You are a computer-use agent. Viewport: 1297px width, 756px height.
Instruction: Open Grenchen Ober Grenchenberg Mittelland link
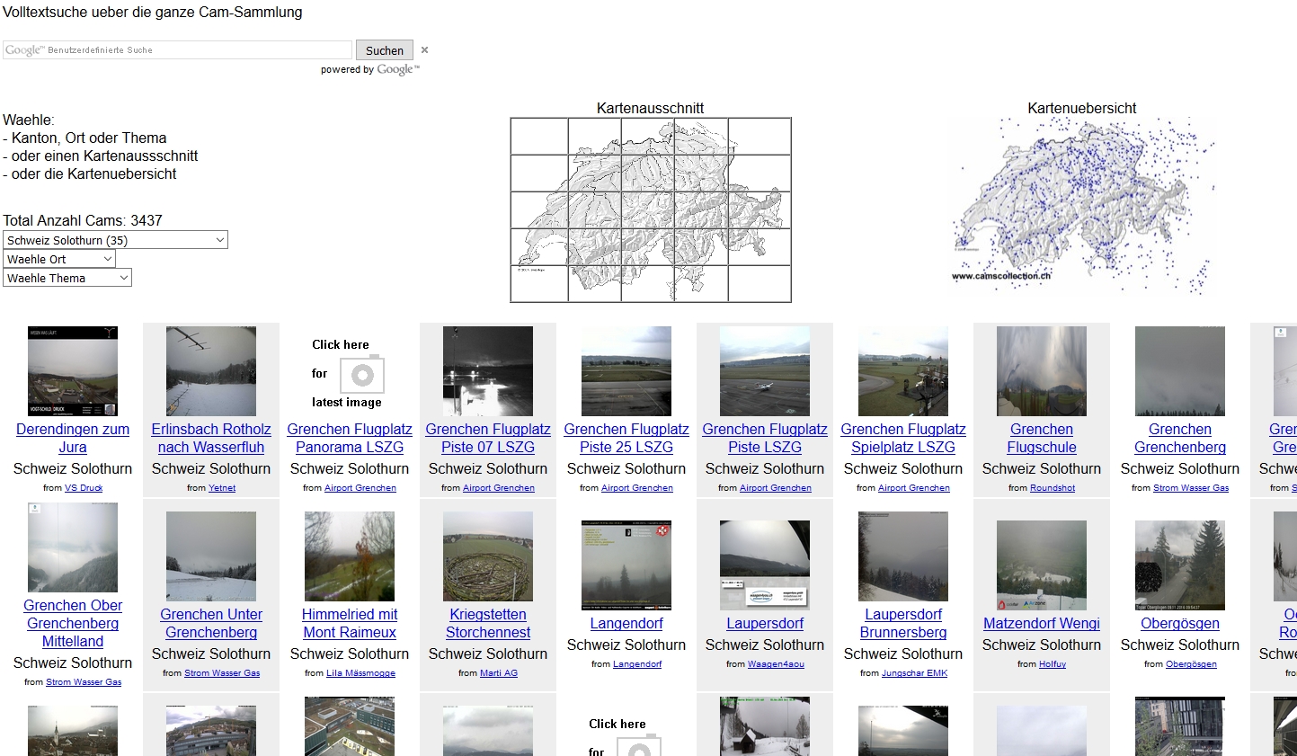tap(73, 624)
